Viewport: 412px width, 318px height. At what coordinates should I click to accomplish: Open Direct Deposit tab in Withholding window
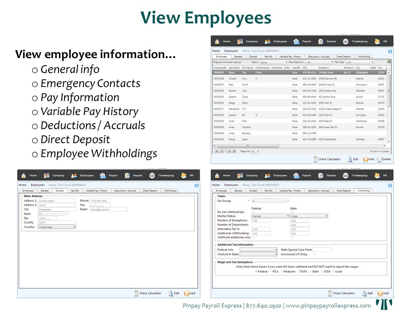point(343,191)
